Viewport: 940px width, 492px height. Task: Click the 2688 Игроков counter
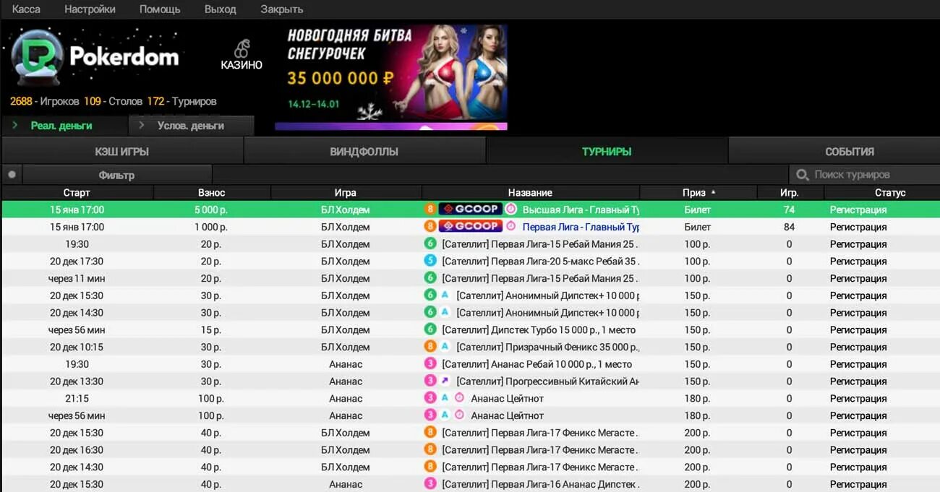click(45, 101)
